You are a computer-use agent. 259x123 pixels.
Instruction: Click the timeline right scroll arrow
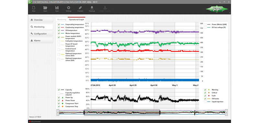(x=226, y=113)
